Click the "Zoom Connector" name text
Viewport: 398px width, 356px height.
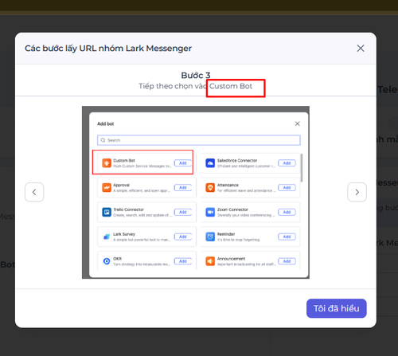tap(232, 209)
